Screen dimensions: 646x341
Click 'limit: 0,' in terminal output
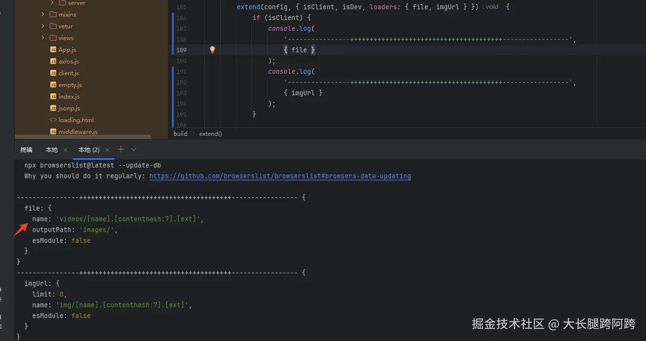[50, 294]
